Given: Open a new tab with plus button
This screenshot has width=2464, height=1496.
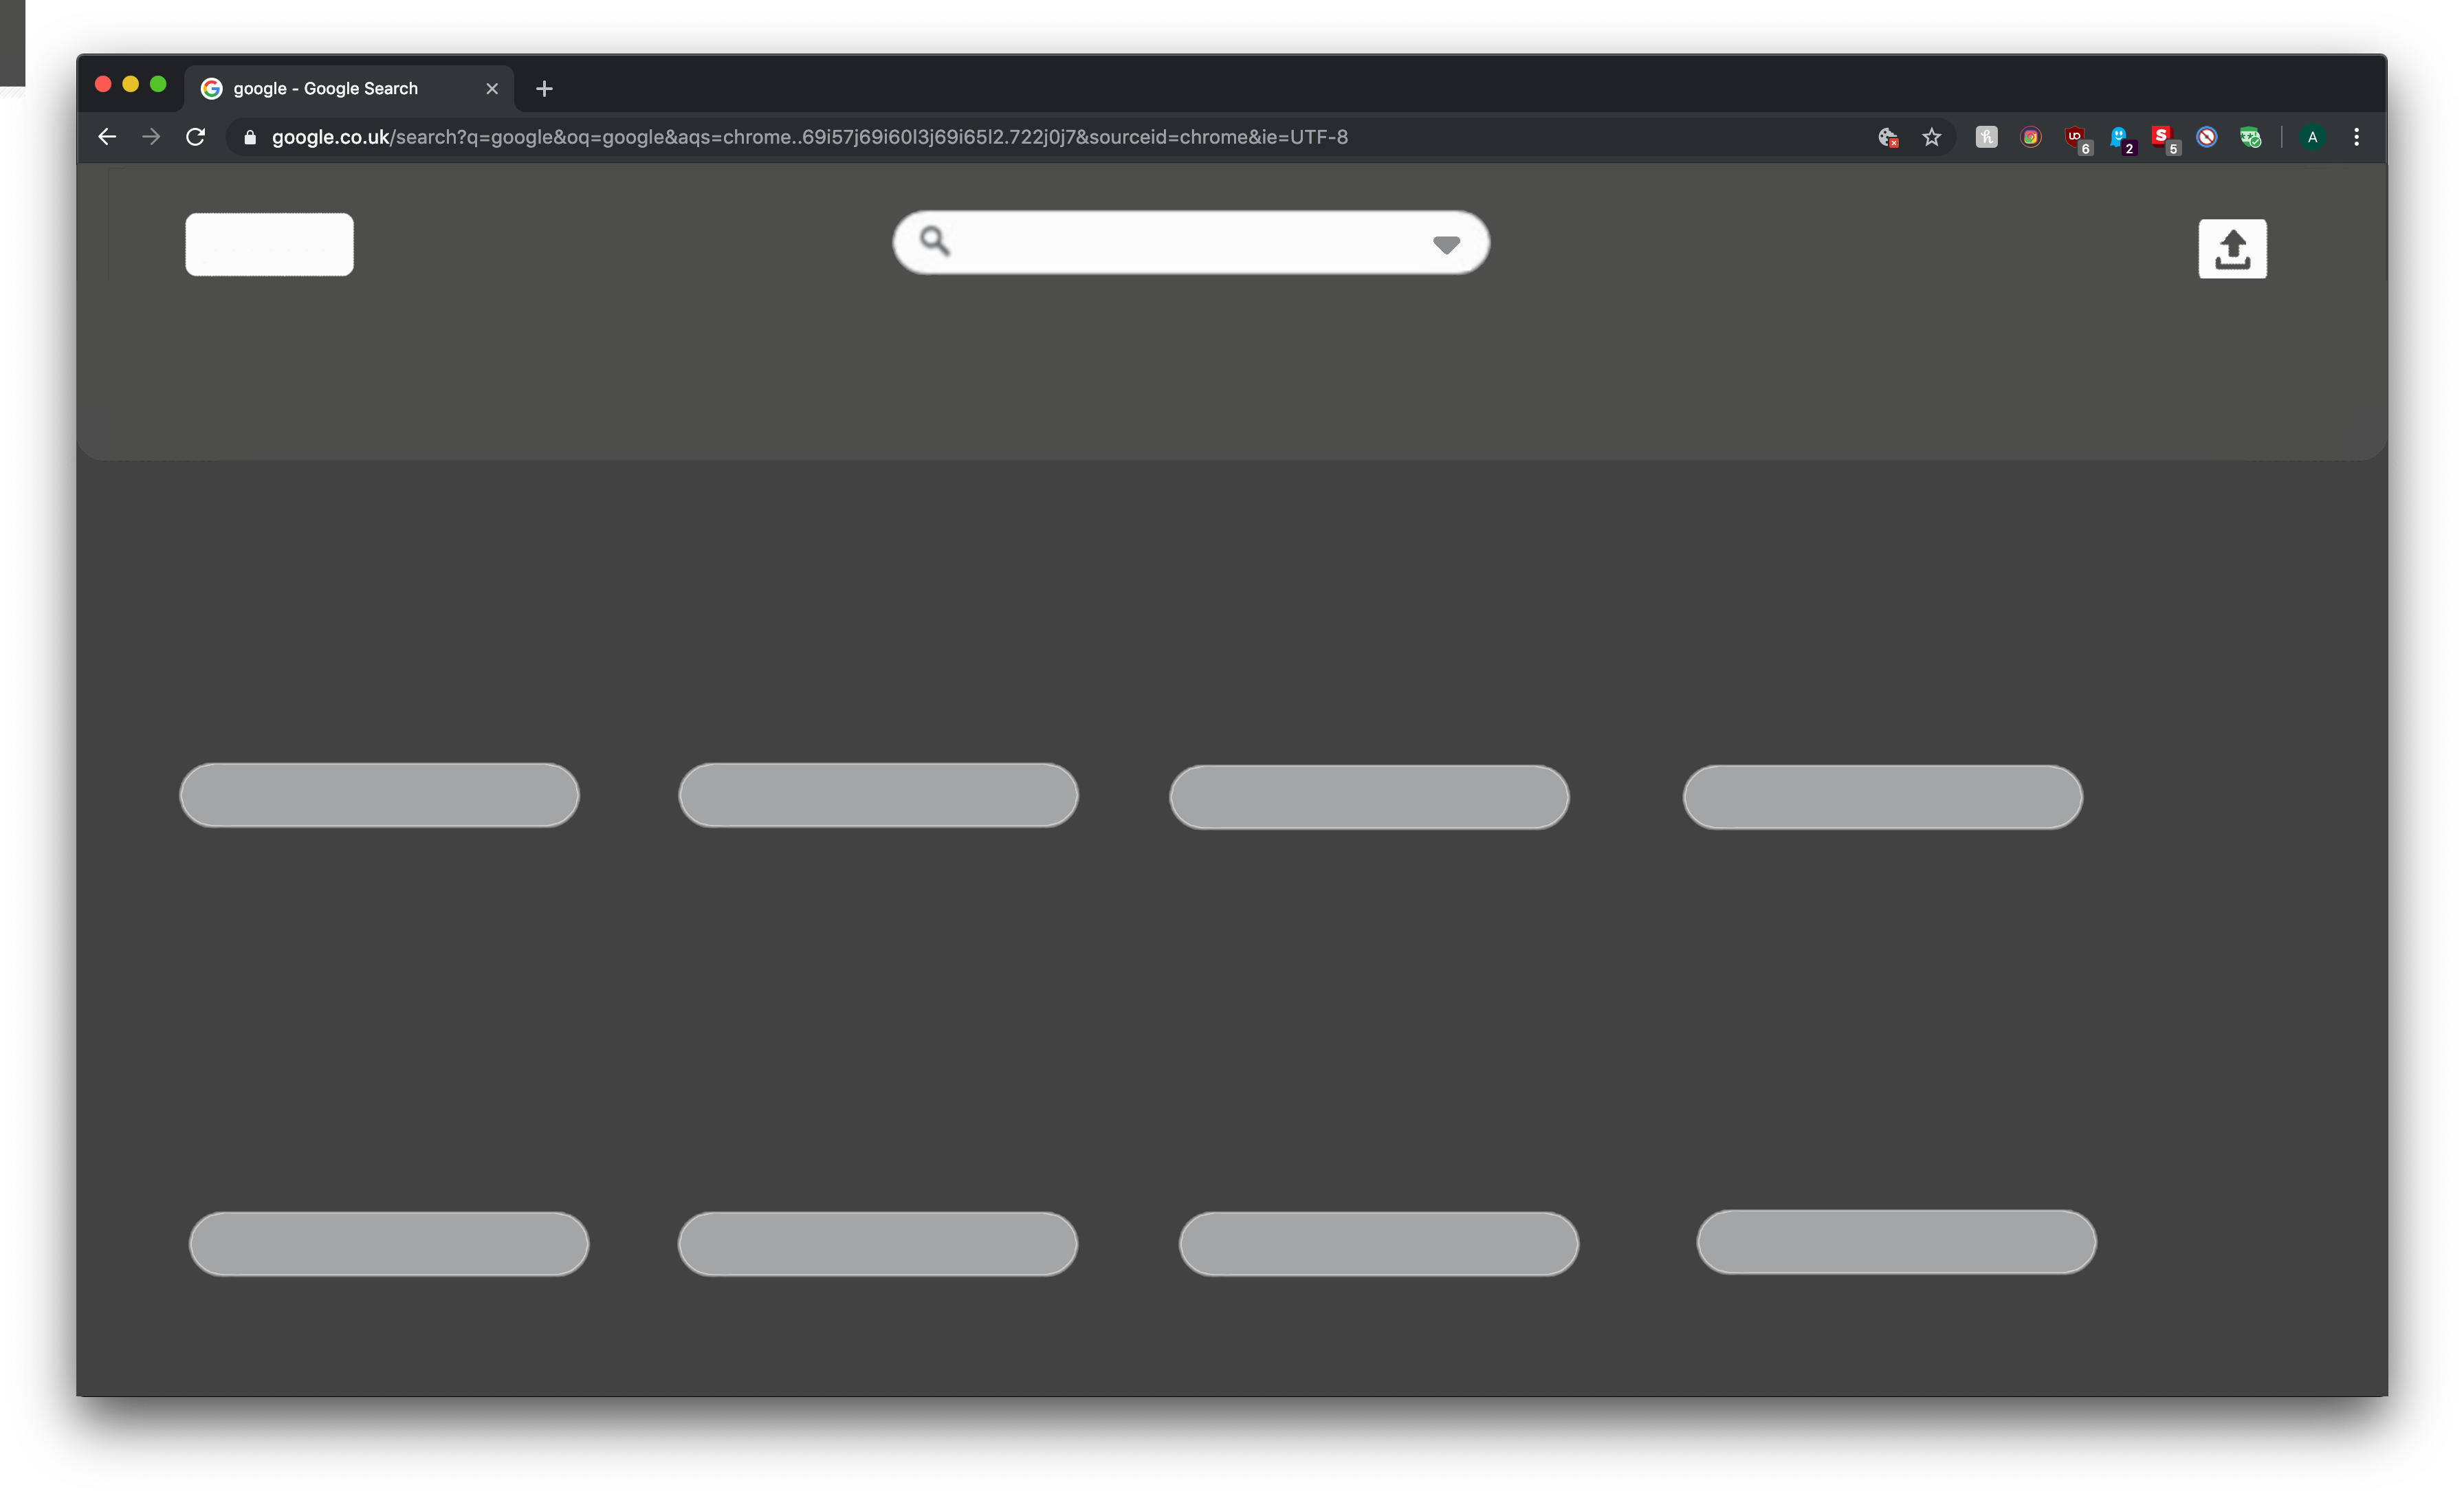Looking at the screenshot, I should (544, 88).
